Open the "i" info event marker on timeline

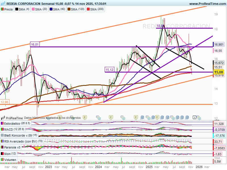click(x=194, y=117)
